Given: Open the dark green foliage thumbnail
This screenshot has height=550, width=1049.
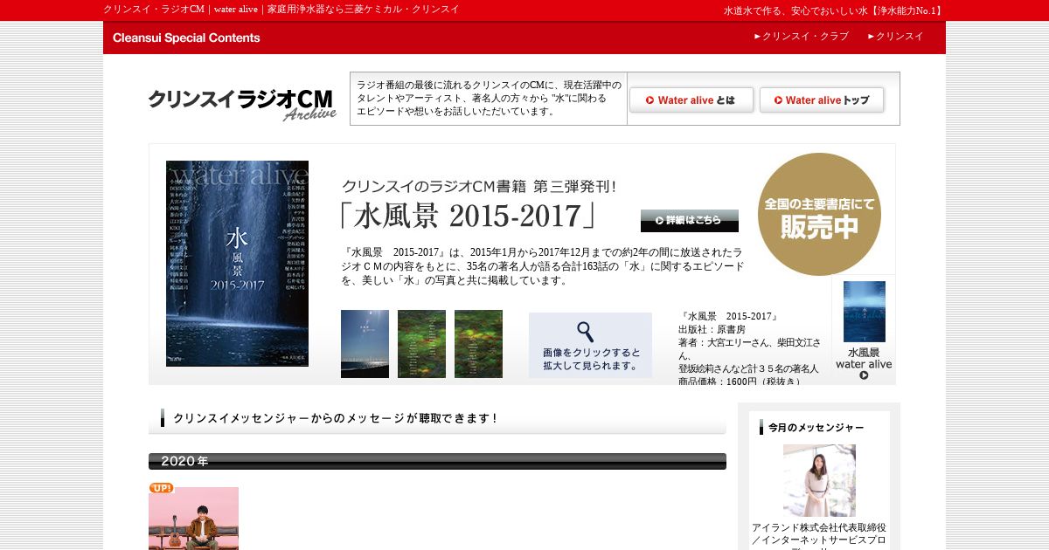Looking at the screenshot, I should coord(421,344).
